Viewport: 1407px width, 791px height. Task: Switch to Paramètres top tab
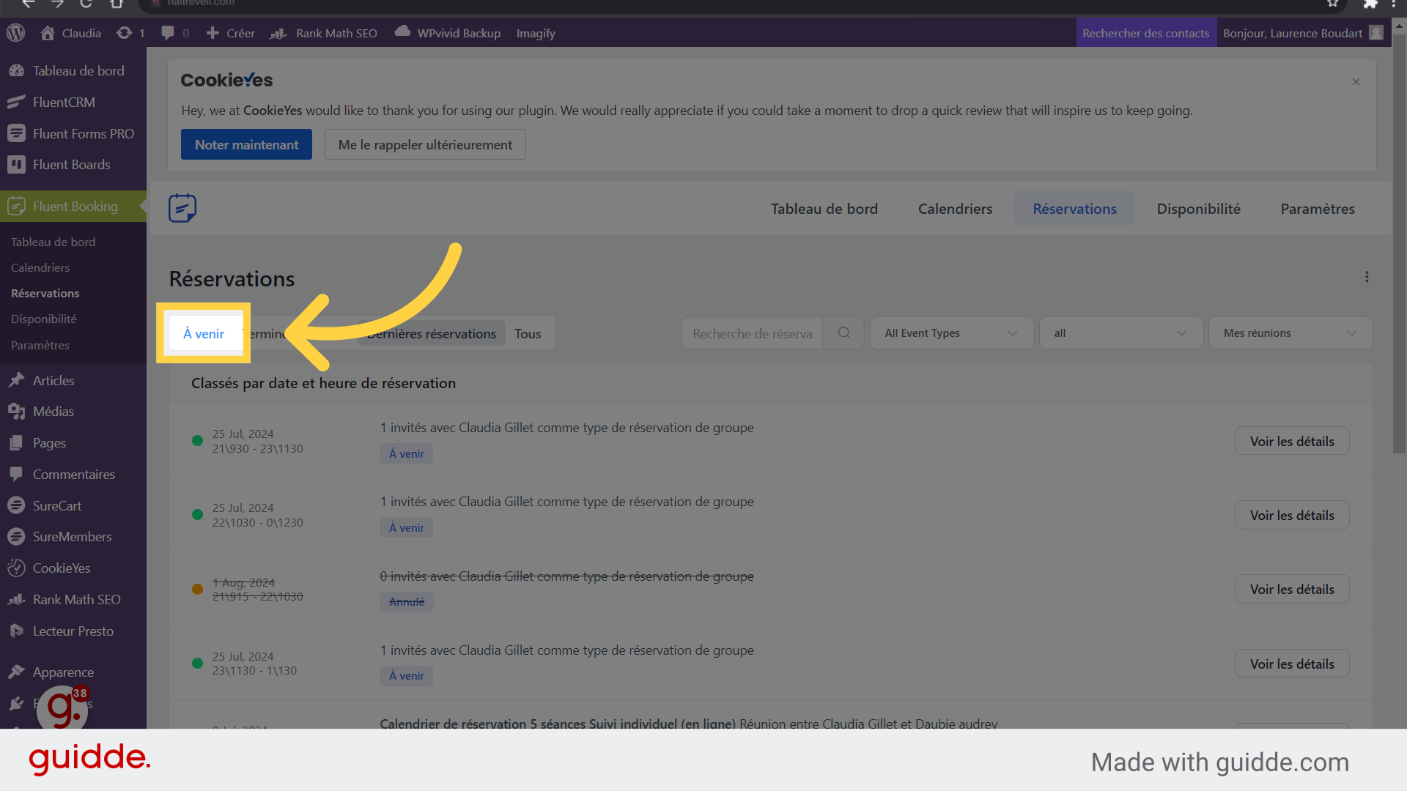pos(1318,209)
